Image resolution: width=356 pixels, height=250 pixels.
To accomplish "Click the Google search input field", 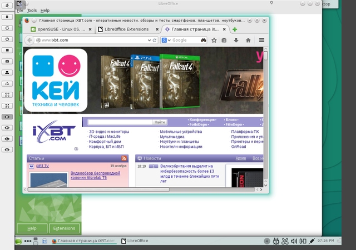I will pyautogui.click(x=186, y=40).
